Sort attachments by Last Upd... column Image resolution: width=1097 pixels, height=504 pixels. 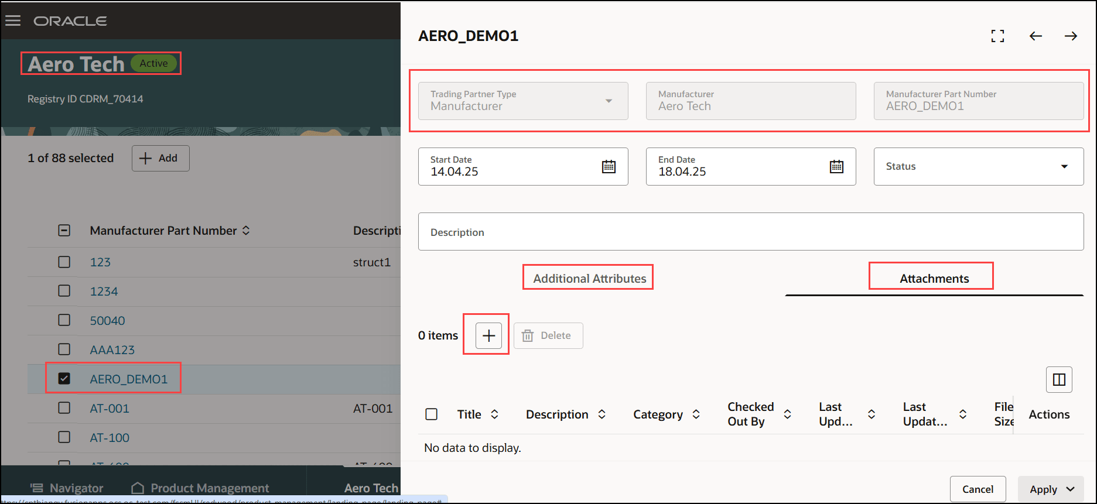872,414
